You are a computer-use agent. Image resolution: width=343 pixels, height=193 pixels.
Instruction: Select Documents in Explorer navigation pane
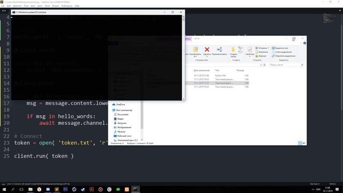121,115
